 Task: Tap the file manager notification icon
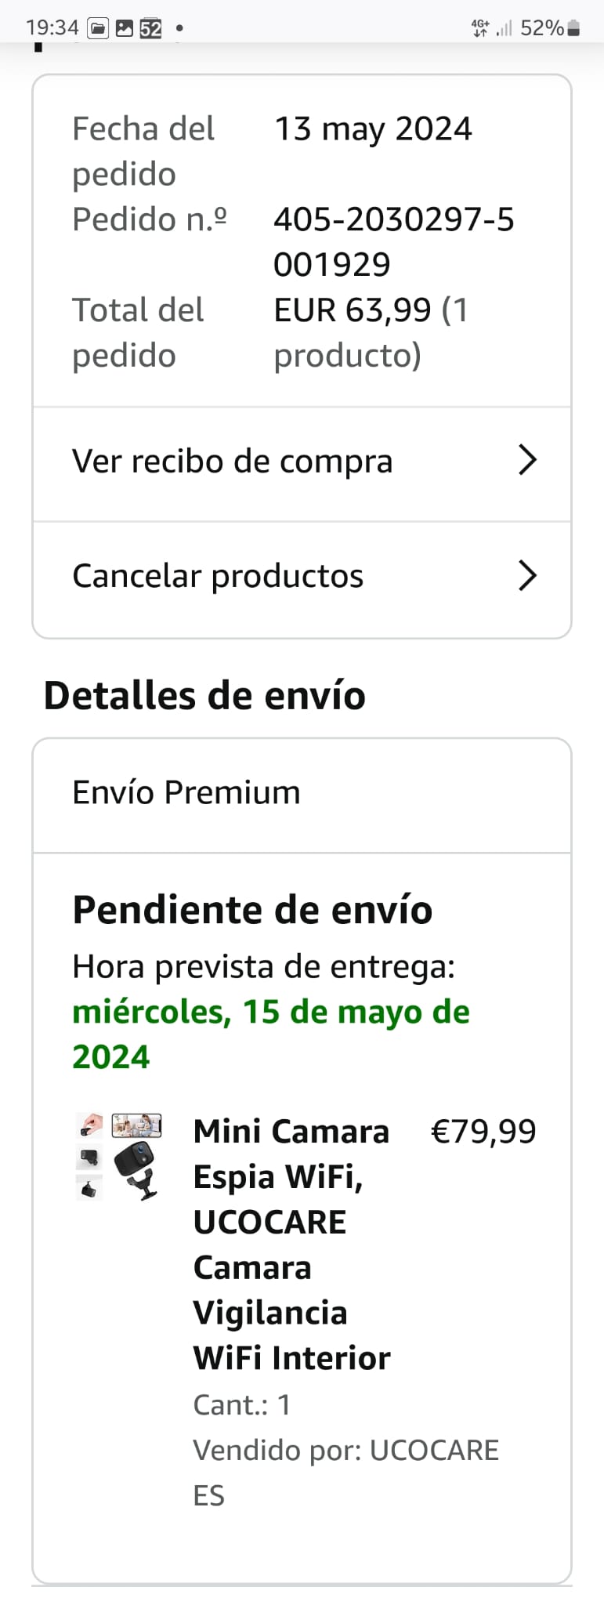(x=98, y=29)
